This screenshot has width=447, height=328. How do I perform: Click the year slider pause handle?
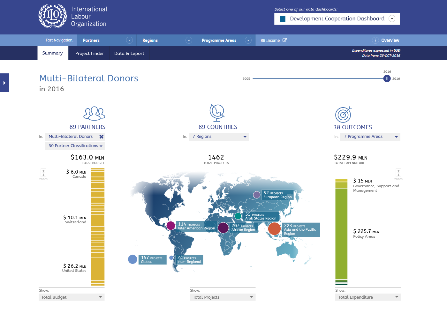click(x=387, y=78)
